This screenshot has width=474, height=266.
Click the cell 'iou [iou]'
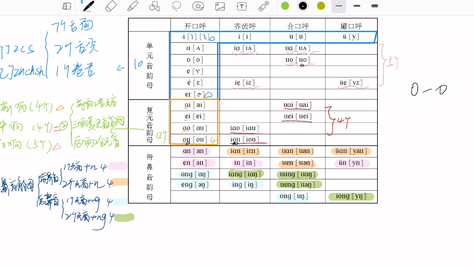(x=245, y=140)
